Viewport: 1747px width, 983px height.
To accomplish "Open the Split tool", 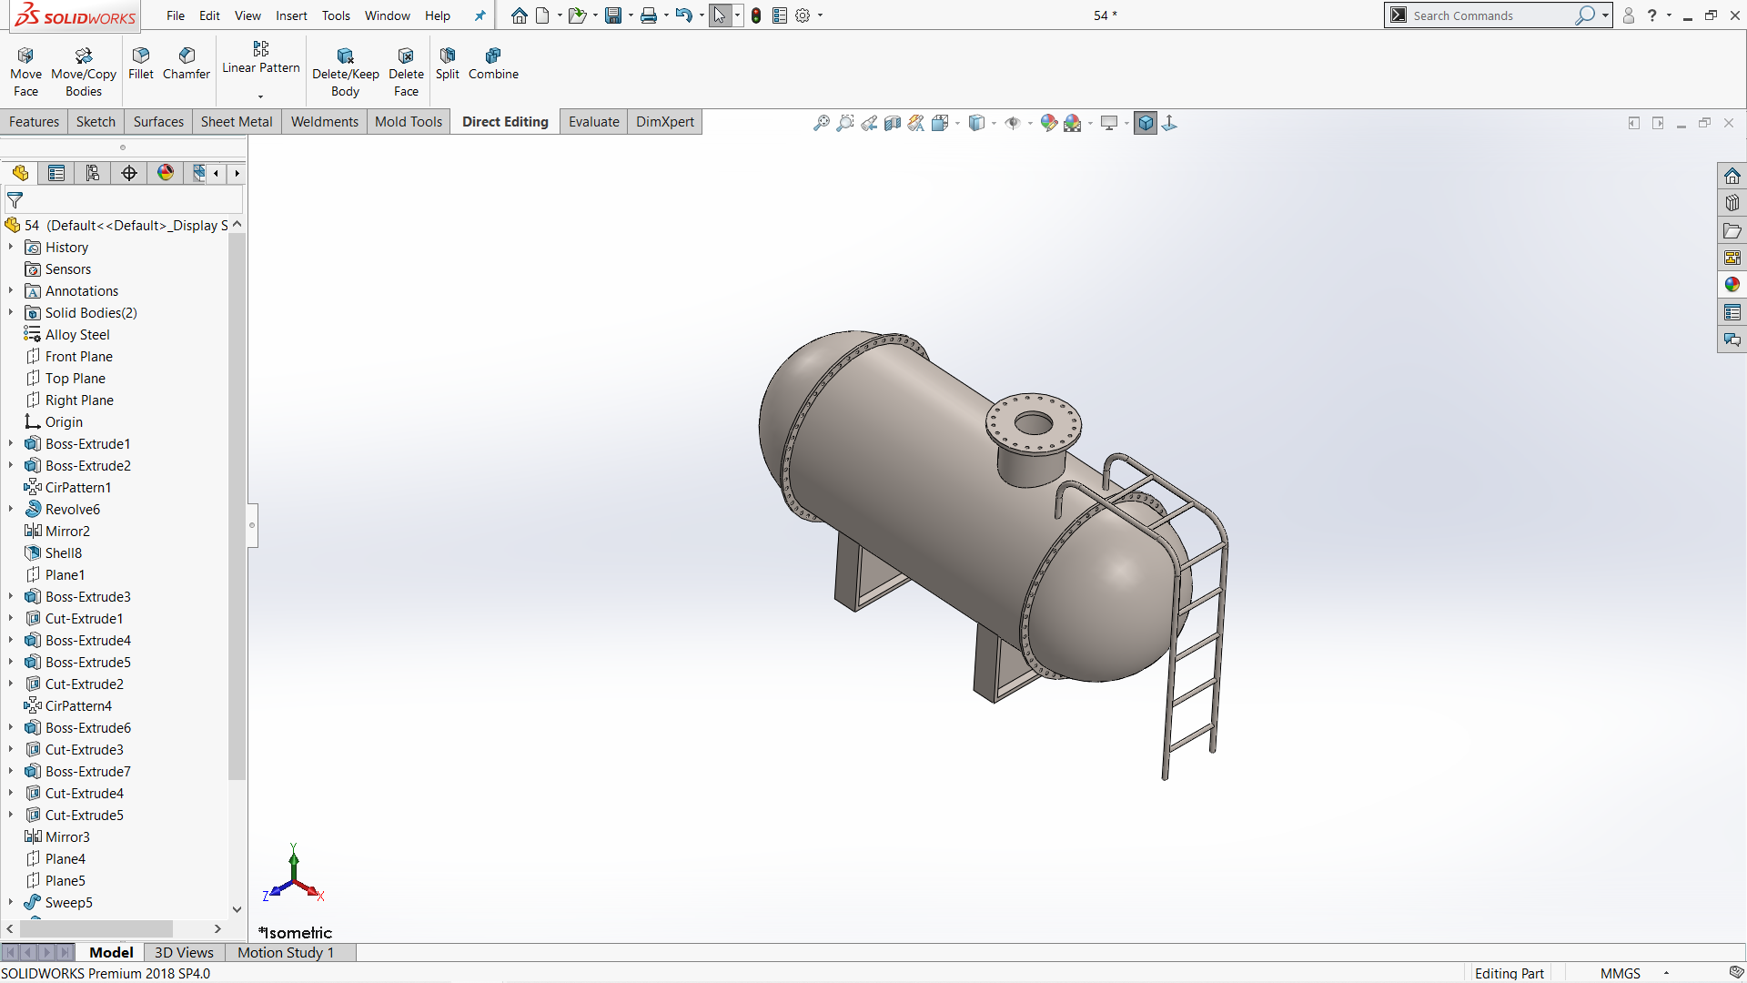I will [447, 64].
